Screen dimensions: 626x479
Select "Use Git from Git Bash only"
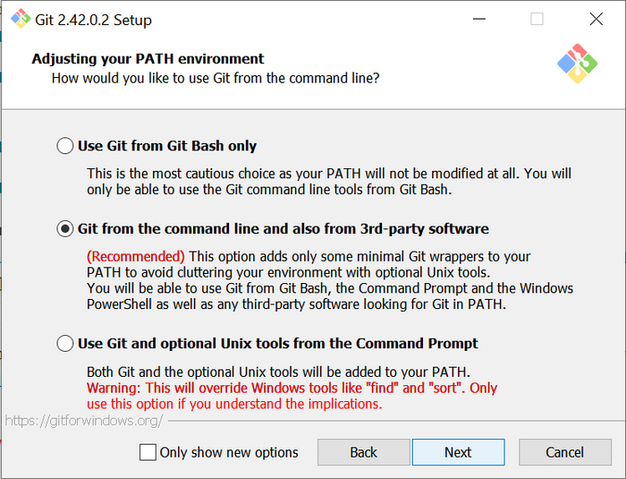coord(65,146)
